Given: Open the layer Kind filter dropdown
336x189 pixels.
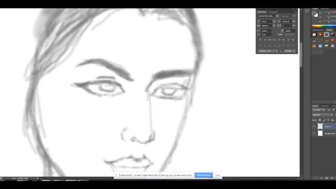Looking at the screenshot, I should [x=319, y=110].
